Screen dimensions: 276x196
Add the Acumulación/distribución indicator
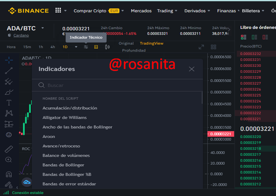click(70, 108)
